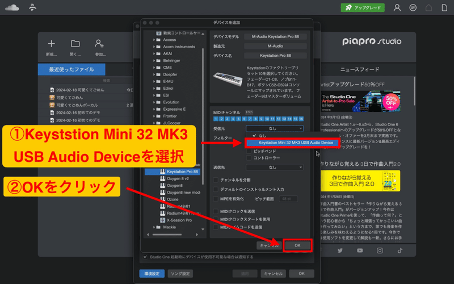Select X-Session Pro device icon
The width and height of the screenshot is (454, 284).
(x=163, y=220)
